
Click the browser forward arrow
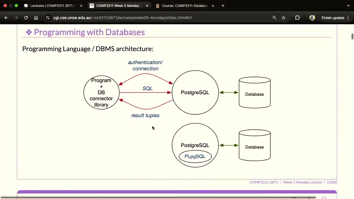coord(16,18)
